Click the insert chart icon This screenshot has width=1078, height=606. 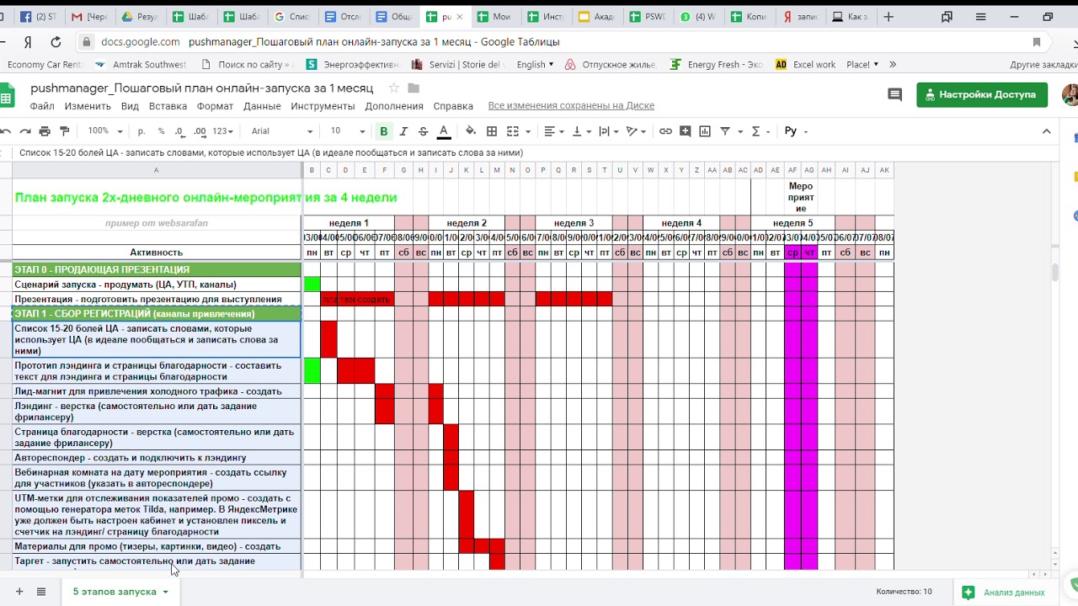pos(705,131)
